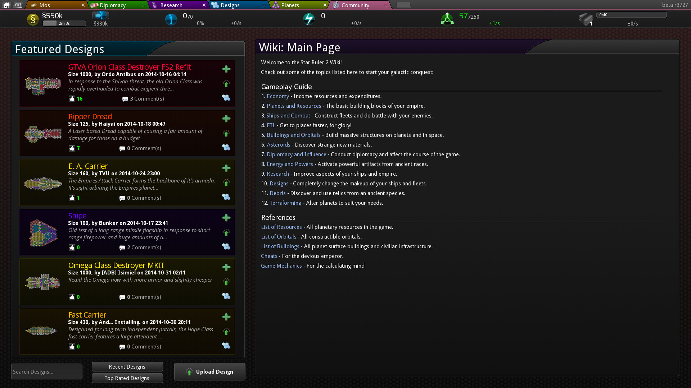Screen dimensions: 691x388
Task: Open the Research tab
Action: 171,5
